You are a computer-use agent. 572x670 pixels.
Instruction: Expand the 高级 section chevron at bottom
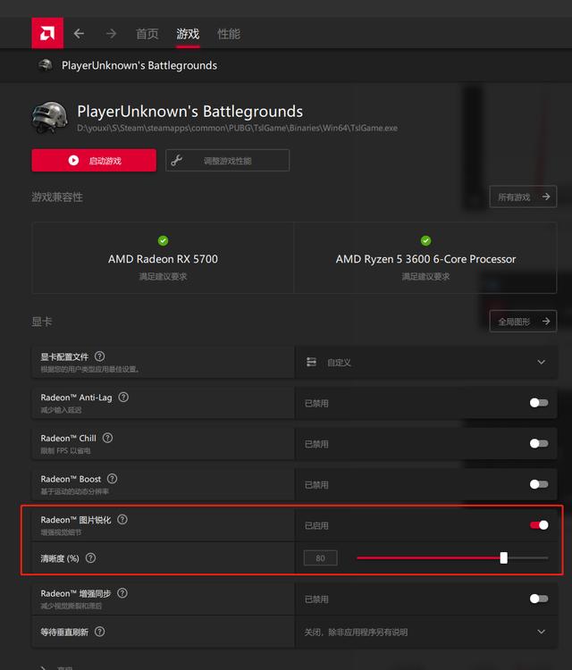click(x=44, y=666)
